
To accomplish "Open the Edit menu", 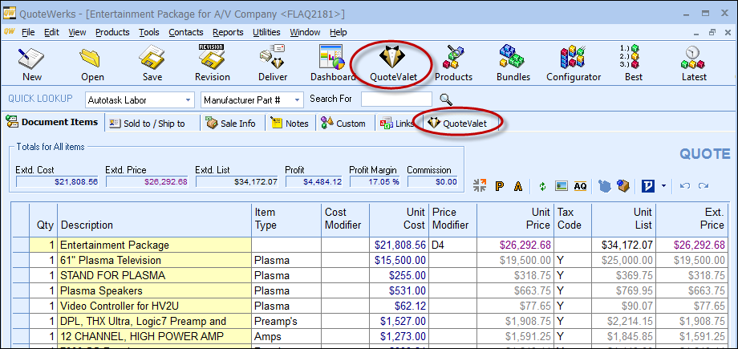I will click(x=51, y=33).
